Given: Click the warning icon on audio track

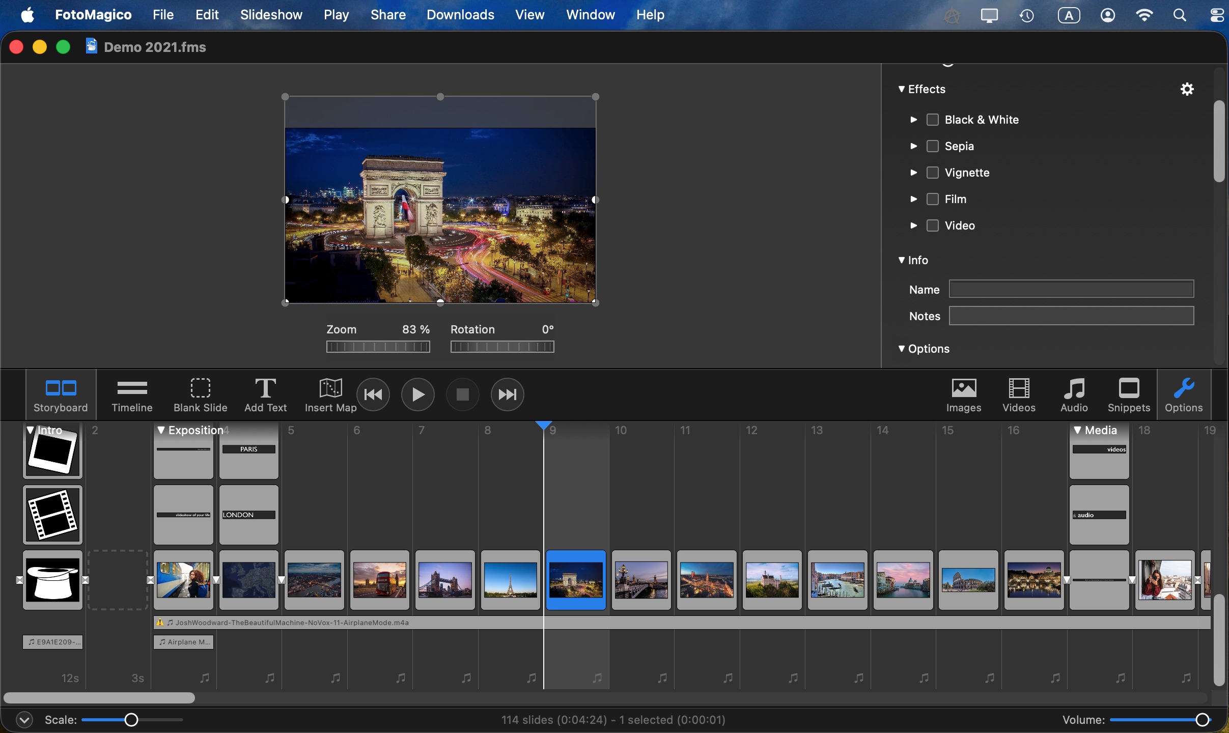Looking at the screenshot, I should [160, 622].
